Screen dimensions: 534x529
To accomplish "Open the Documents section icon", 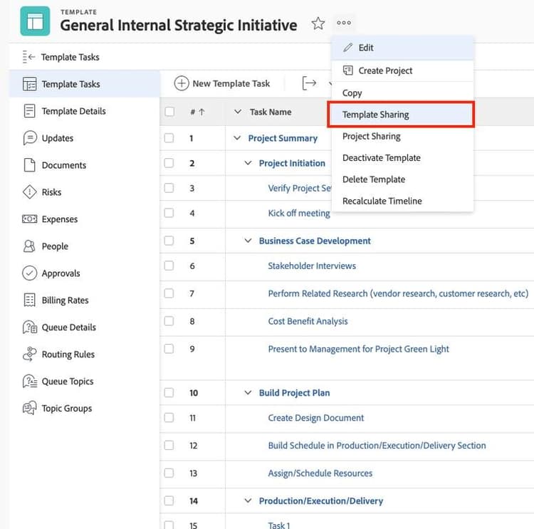I will [x=29, y=165].
